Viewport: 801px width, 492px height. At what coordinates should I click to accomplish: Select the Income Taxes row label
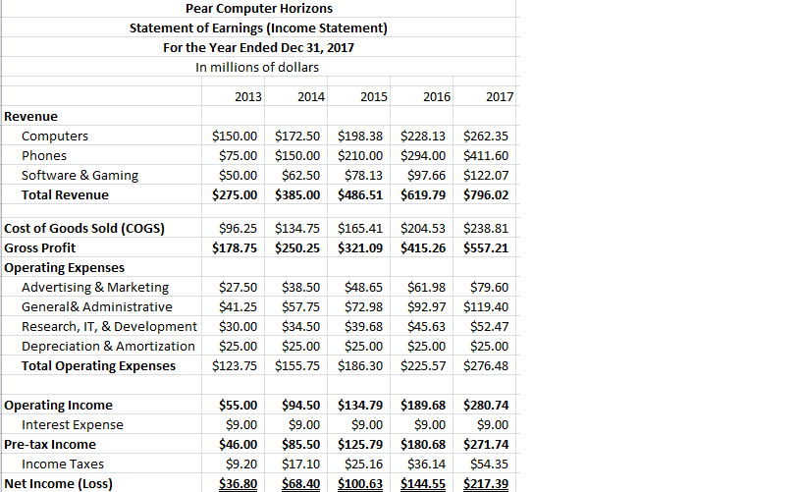point(63,464)
